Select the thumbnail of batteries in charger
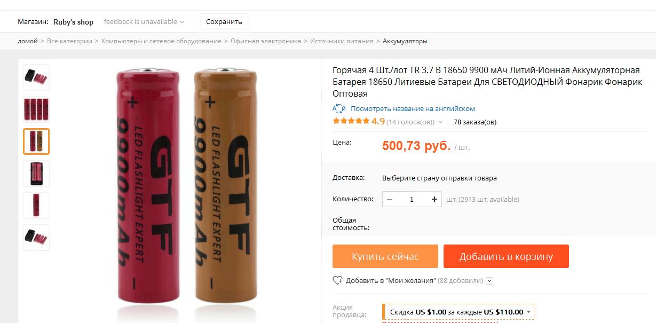 click(36, 174)
